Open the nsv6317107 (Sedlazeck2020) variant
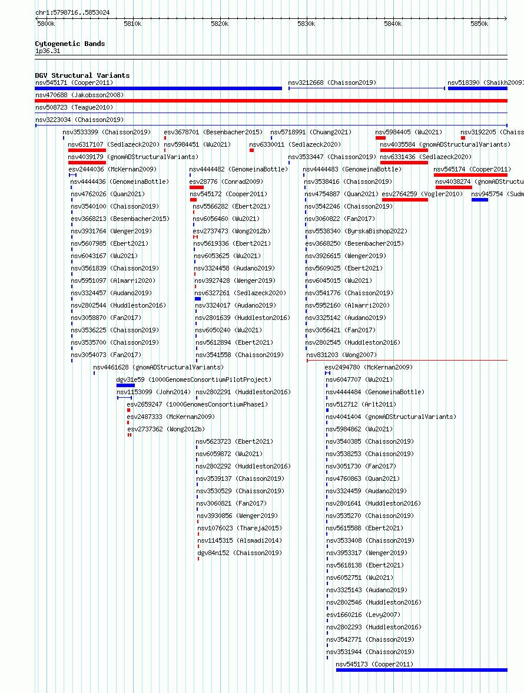 (x=114, y=144)
